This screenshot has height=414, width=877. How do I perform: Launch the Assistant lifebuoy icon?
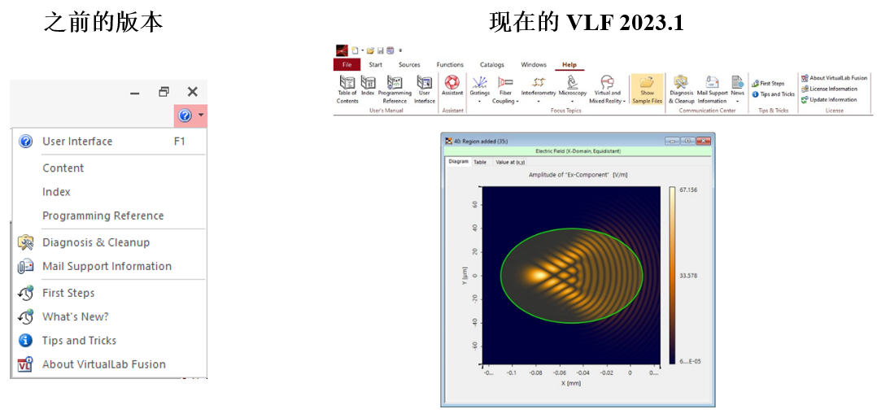point(452,84)
